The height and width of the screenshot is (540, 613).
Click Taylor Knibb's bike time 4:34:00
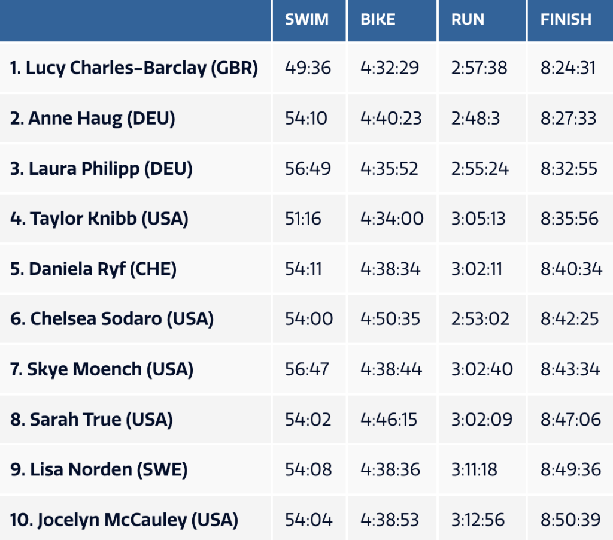pyautogui.click(x=392, y=219)
